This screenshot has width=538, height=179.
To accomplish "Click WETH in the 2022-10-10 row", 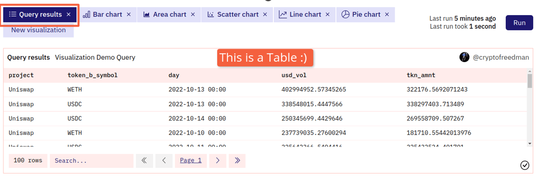I will [75, 133].
